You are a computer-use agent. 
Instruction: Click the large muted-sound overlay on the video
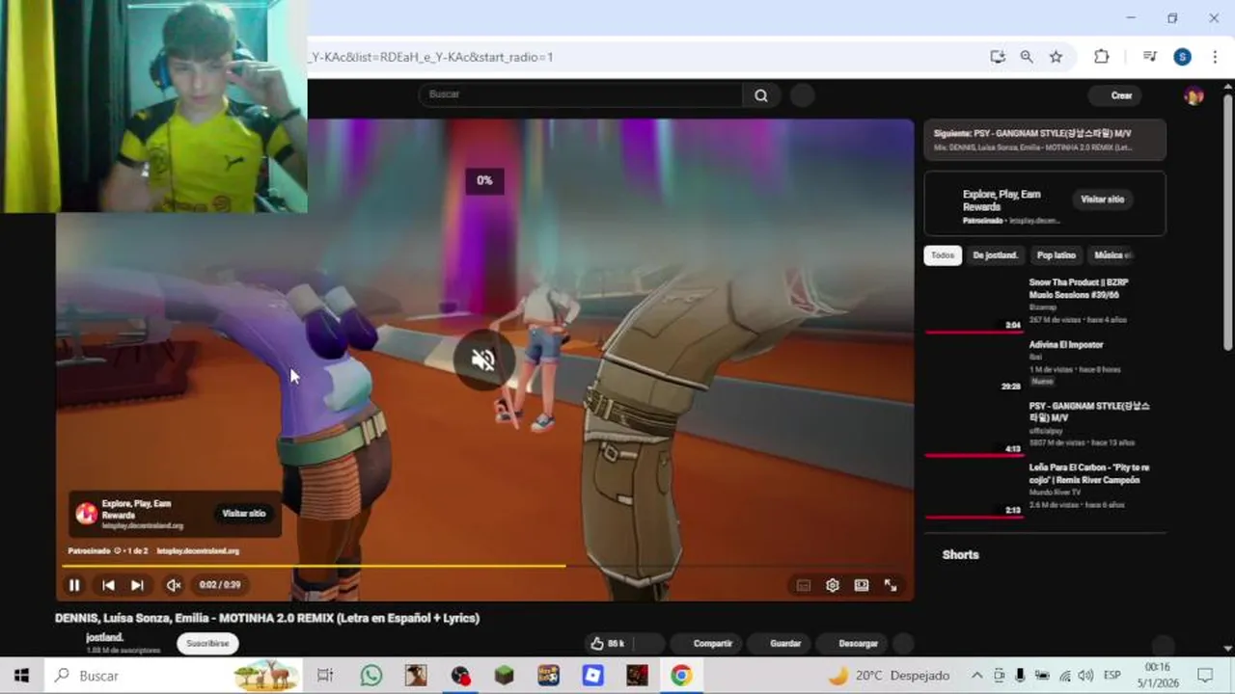[x=483, y=360]
